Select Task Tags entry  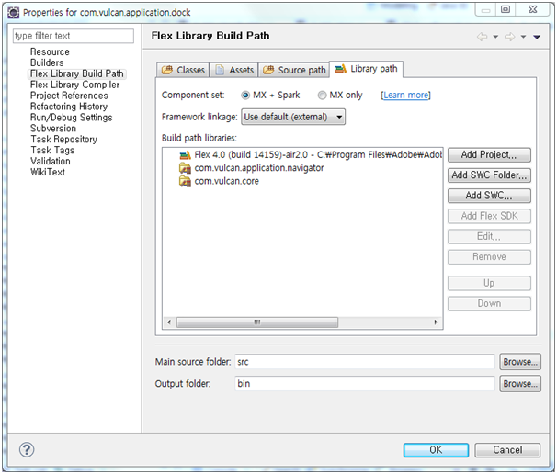tap(52, 151)
